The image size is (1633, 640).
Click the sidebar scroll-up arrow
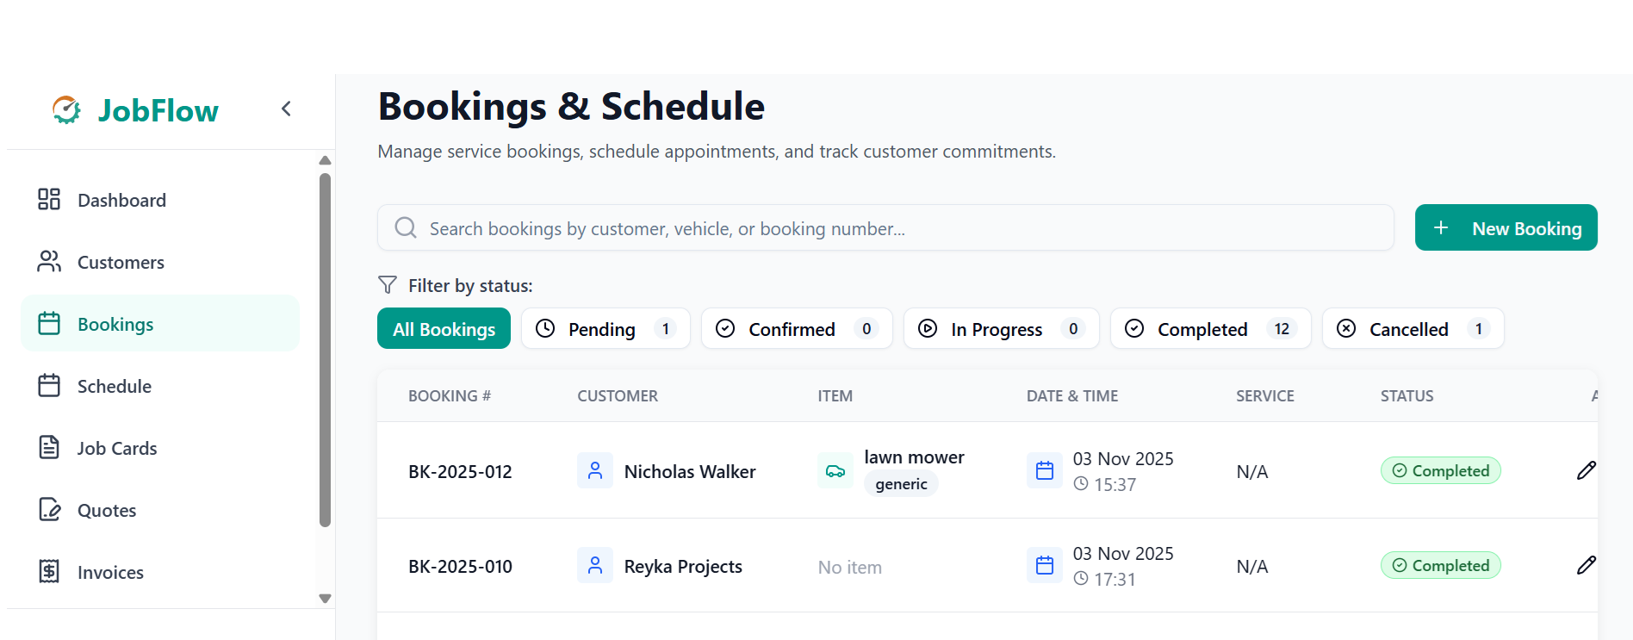(x=325, y=160)
